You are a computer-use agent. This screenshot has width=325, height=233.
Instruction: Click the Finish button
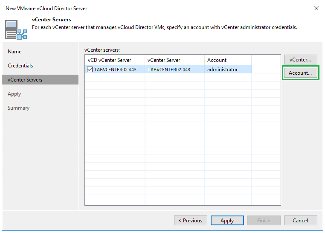pyautogui.click(x=263, y=221)
